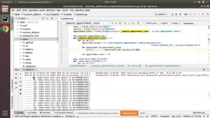Open the Version Control tab
Image resolution: width=210 pixels, height=118 pixels.
63,113
